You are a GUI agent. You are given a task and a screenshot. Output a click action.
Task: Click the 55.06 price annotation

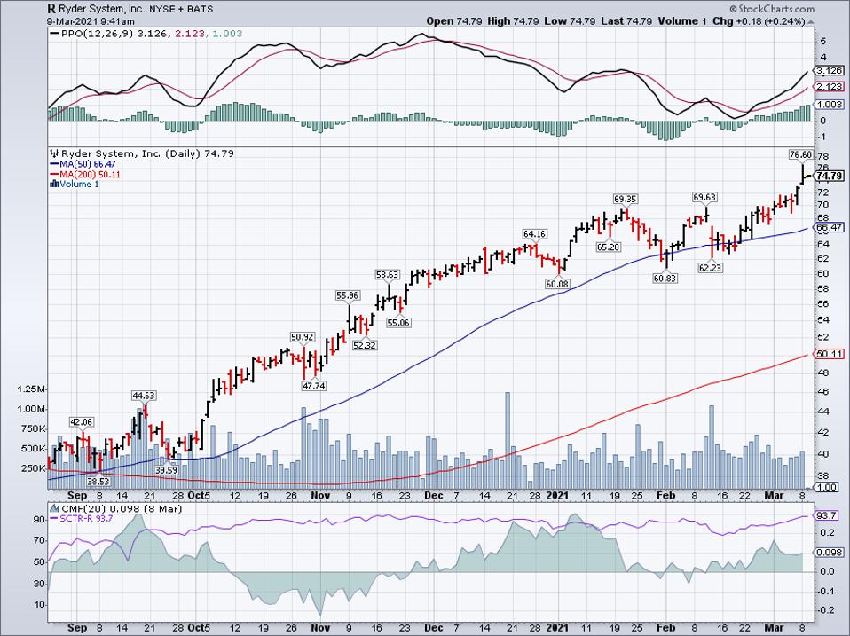[x=398, y=323]
